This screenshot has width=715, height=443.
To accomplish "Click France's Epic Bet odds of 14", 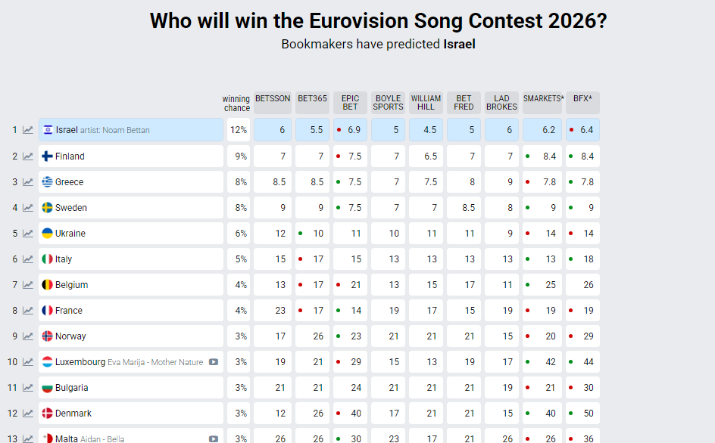I will click(350, 311).
